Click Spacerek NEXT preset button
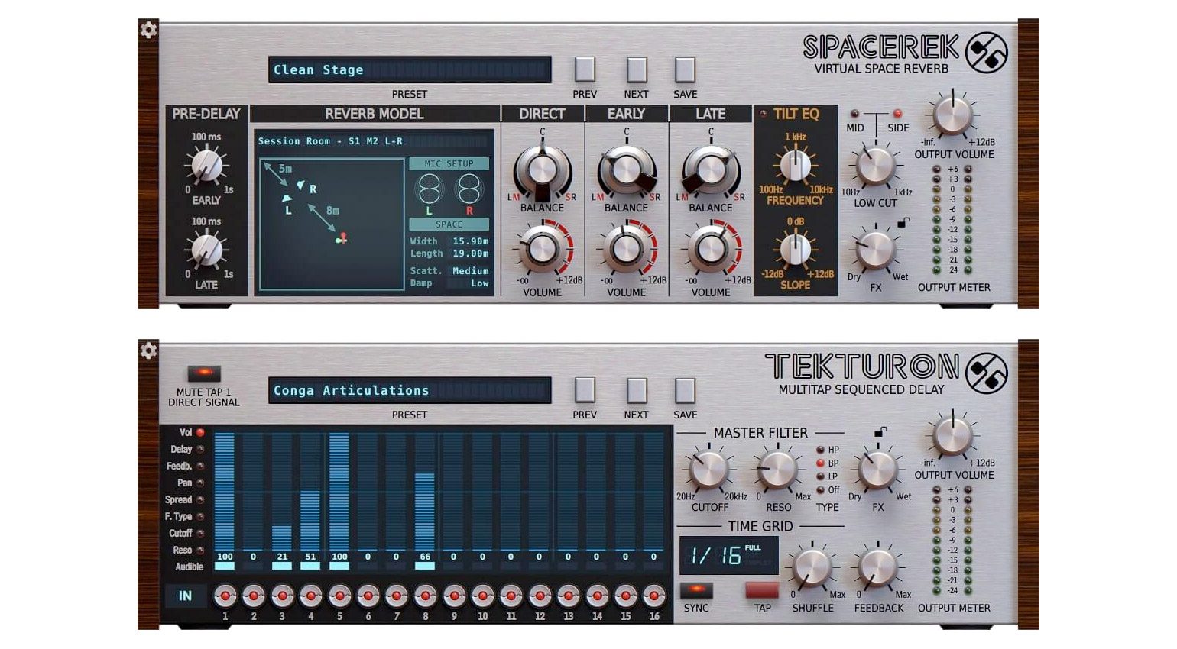 click(636, 69)
